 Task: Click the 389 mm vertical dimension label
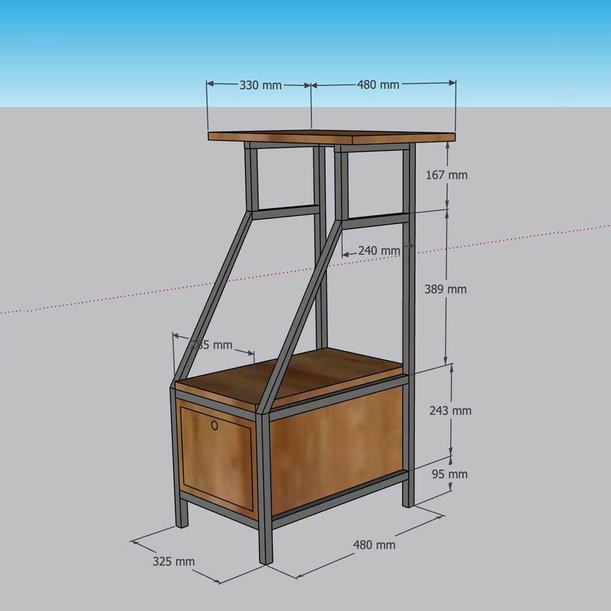pos(445,289)
